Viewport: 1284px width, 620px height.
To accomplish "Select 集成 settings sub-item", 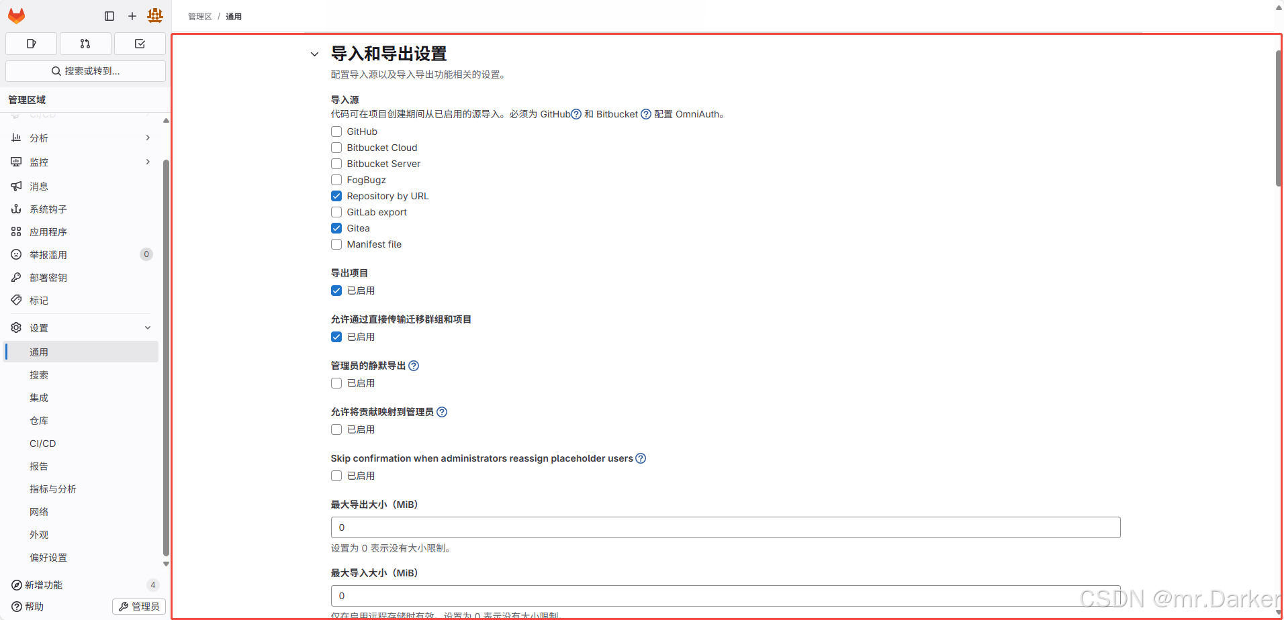I will (x=81, y=397).
